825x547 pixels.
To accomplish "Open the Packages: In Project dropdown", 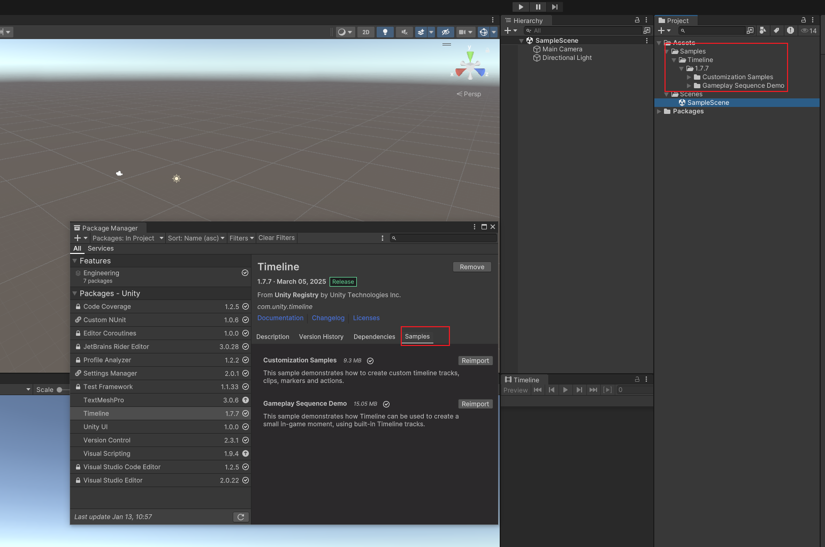I will click(x=127, y=238).
